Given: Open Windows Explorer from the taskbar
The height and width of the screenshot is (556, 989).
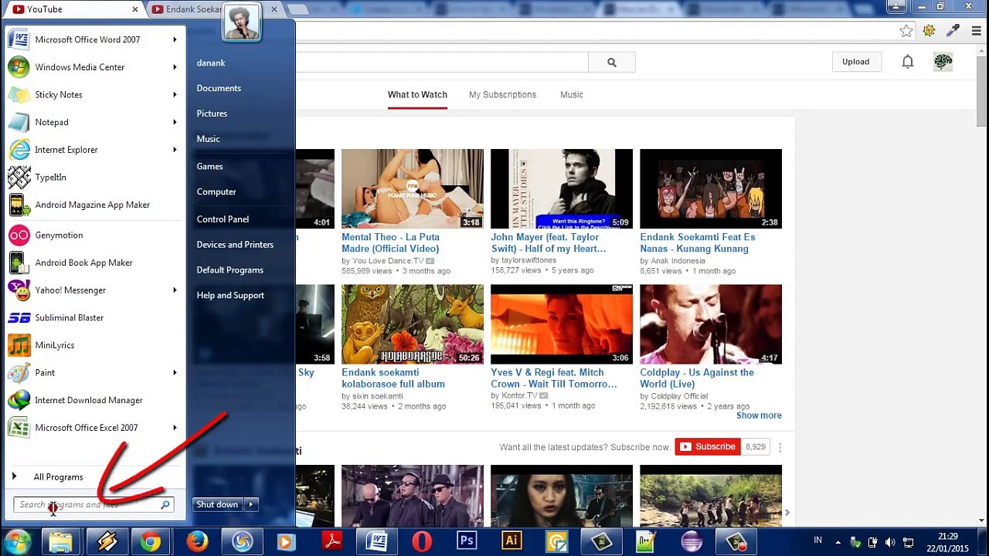Looking at the screenshot, I should pos(61,541).
